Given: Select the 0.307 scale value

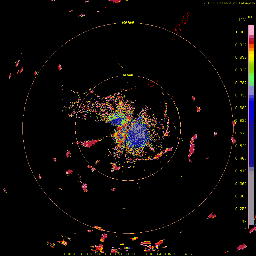Looking at the screenshot, I should click(241, 196).
